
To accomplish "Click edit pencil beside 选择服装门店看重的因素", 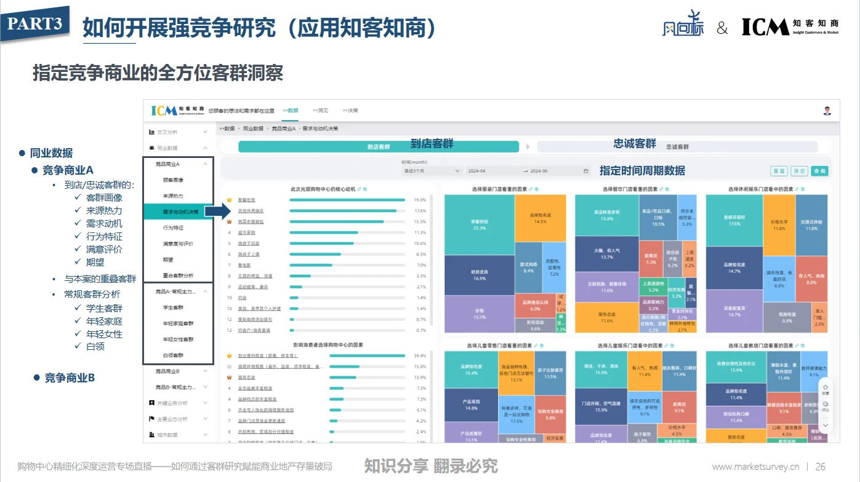I will [531, 189].
